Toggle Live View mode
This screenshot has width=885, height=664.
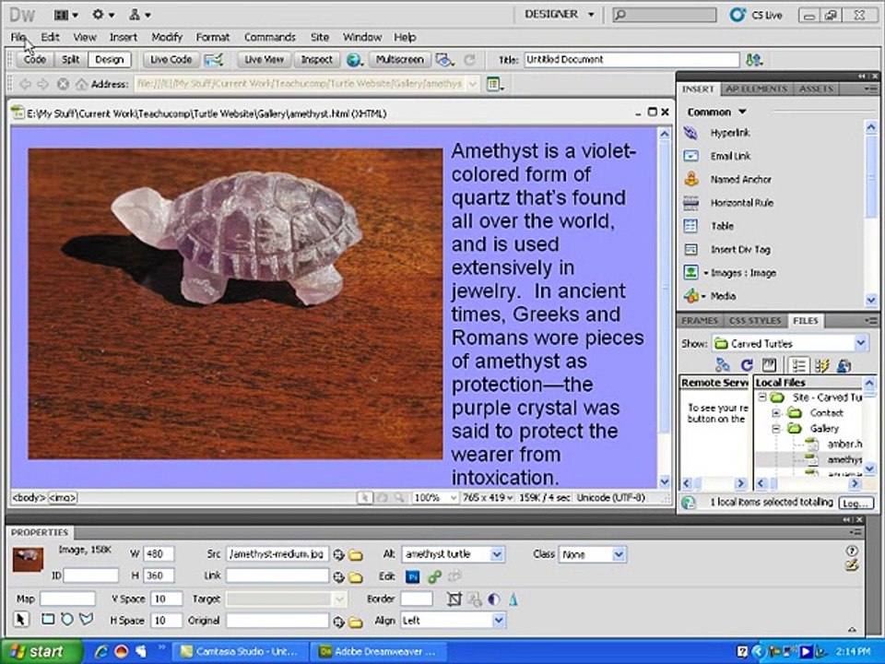point(263,60)
